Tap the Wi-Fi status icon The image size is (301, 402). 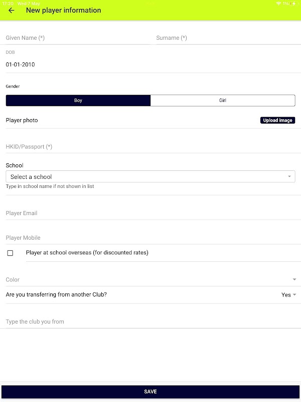pos(278,4)
